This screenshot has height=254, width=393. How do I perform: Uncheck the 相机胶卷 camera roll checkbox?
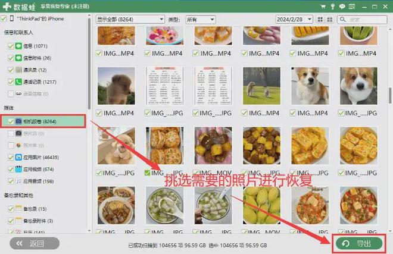[11, 121]
